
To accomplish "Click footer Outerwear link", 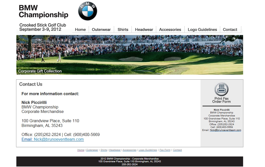I will pos(92,150).
